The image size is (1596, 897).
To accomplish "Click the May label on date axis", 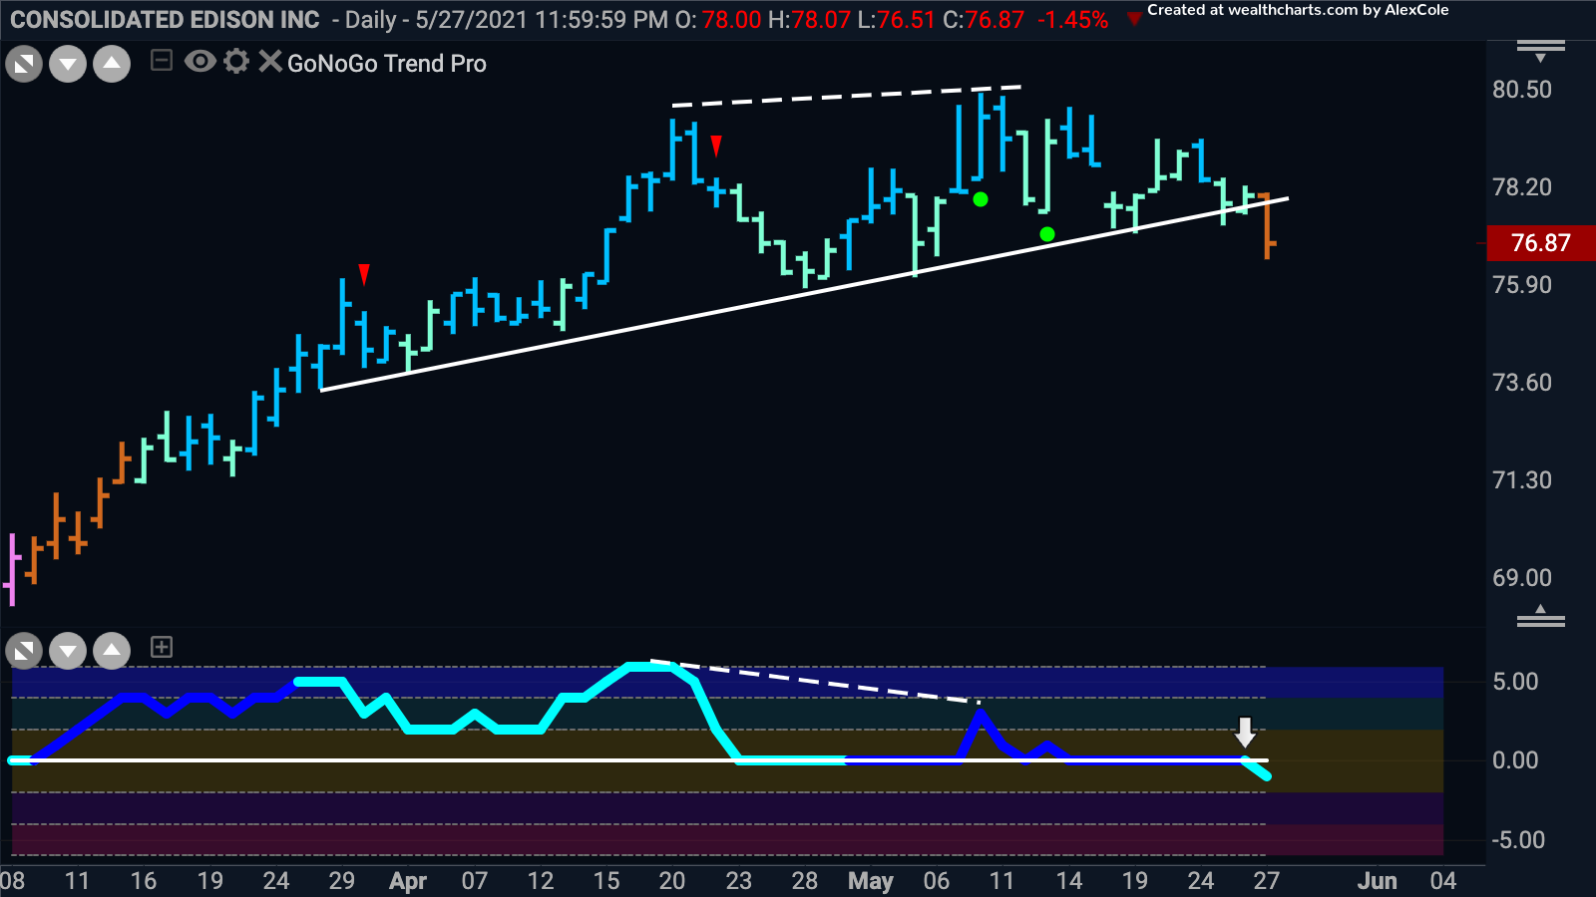I will [x=871, y=881].
